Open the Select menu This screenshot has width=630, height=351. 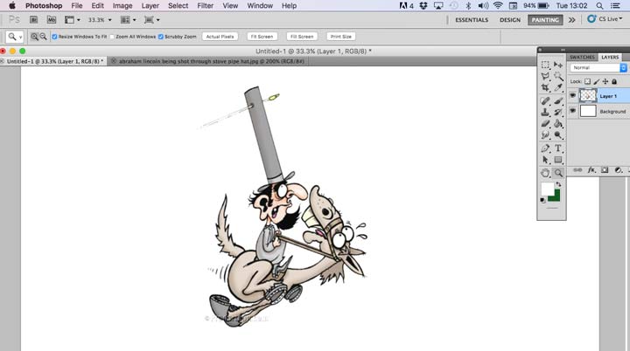pos(178,5)
